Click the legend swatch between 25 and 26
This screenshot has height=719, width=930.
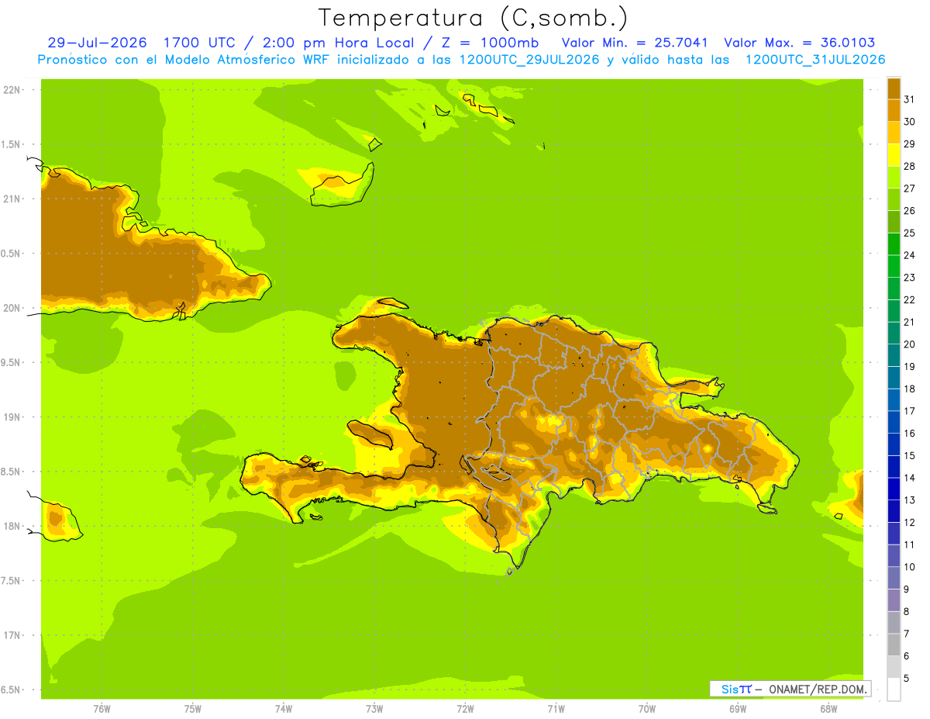894,222
